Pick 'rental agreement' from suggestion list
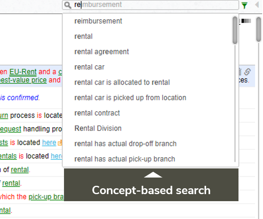 tap(102, 52)
